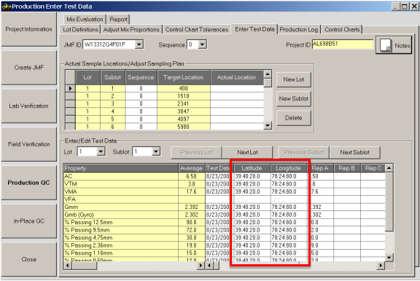Click the VTM property row
This screenshot has width=420, height=281.
point(121,184)
